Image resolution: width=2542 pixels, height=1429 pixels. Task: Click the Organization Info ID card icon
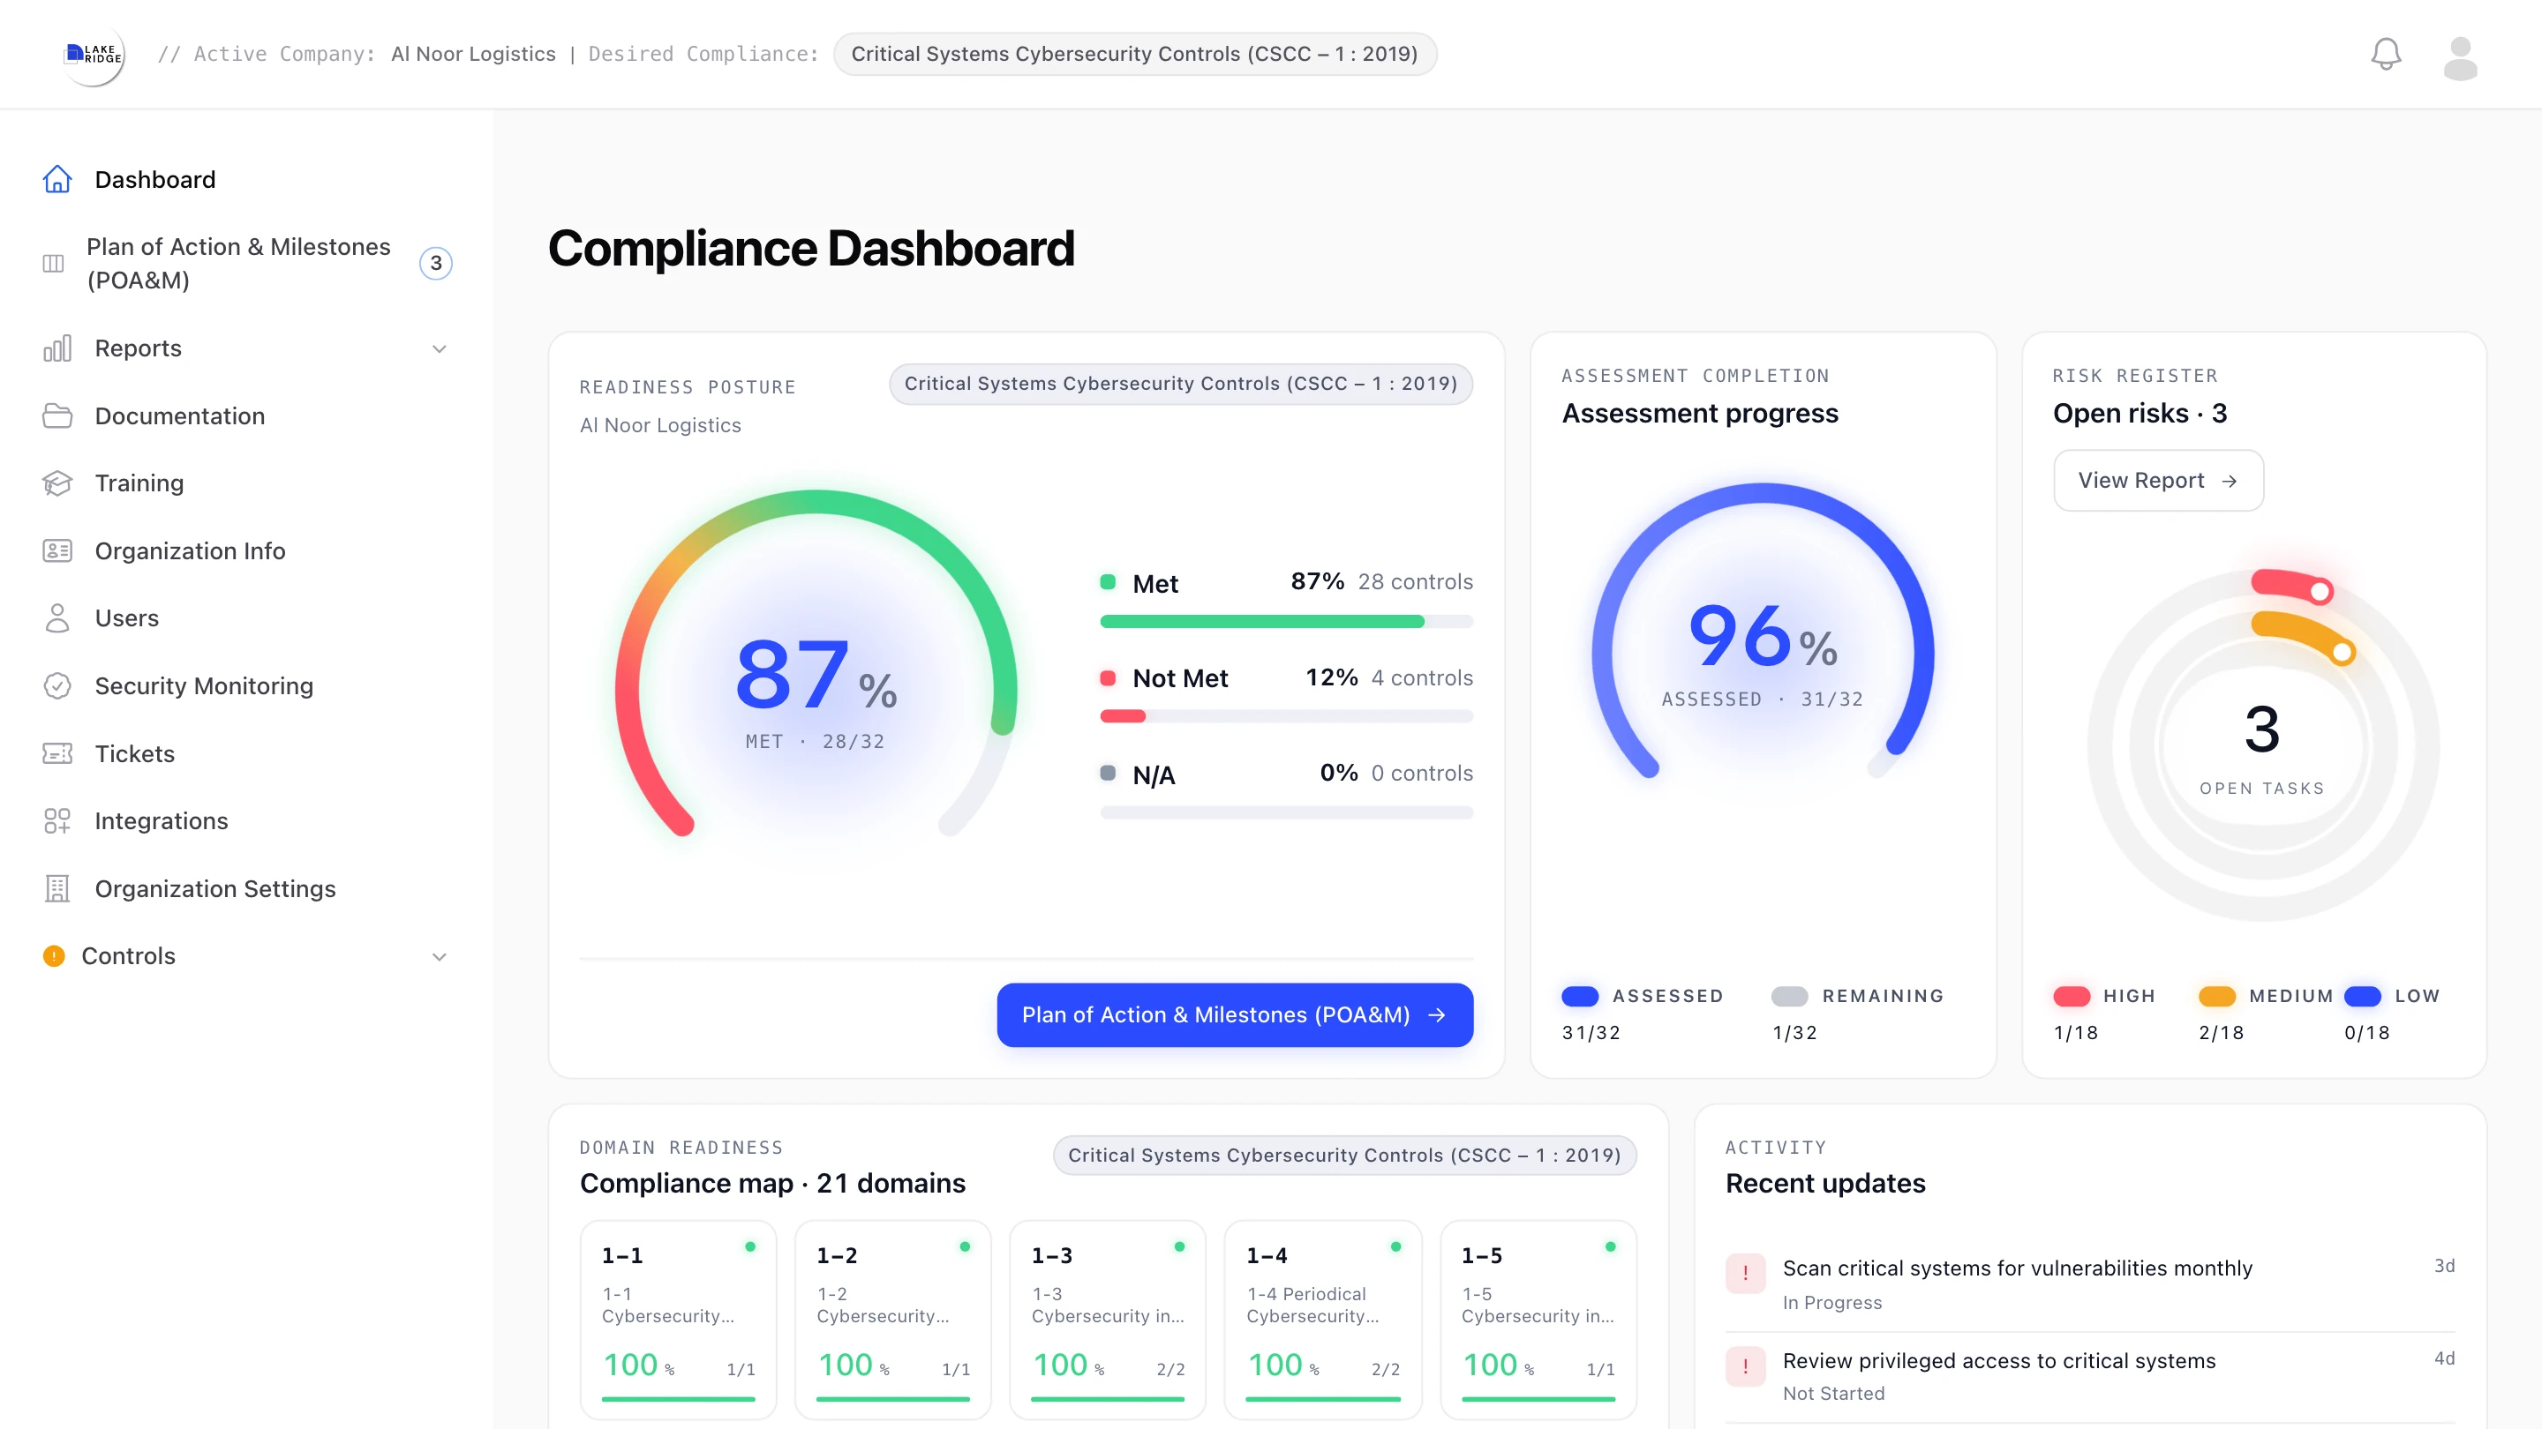(x=57, y=551)
